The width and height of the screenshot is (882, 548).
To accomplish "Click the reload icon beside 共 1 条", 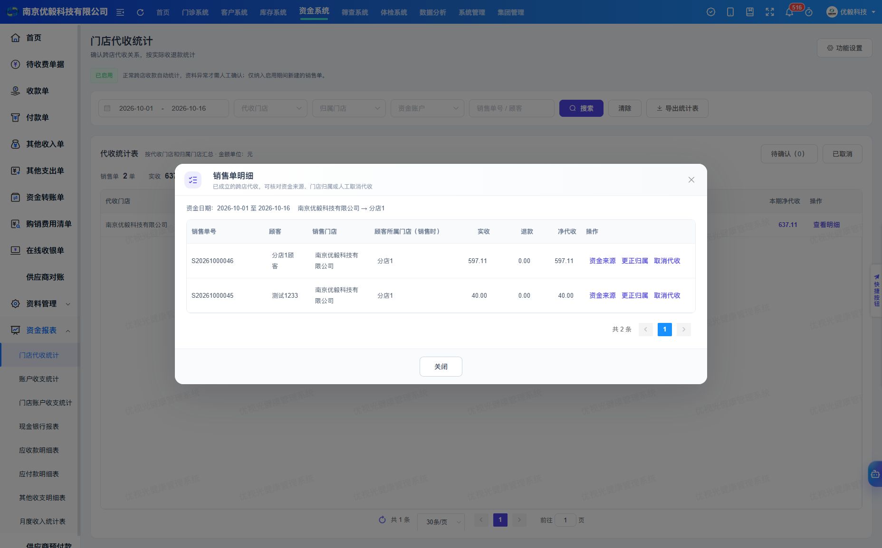I will (x=382, y=520).
